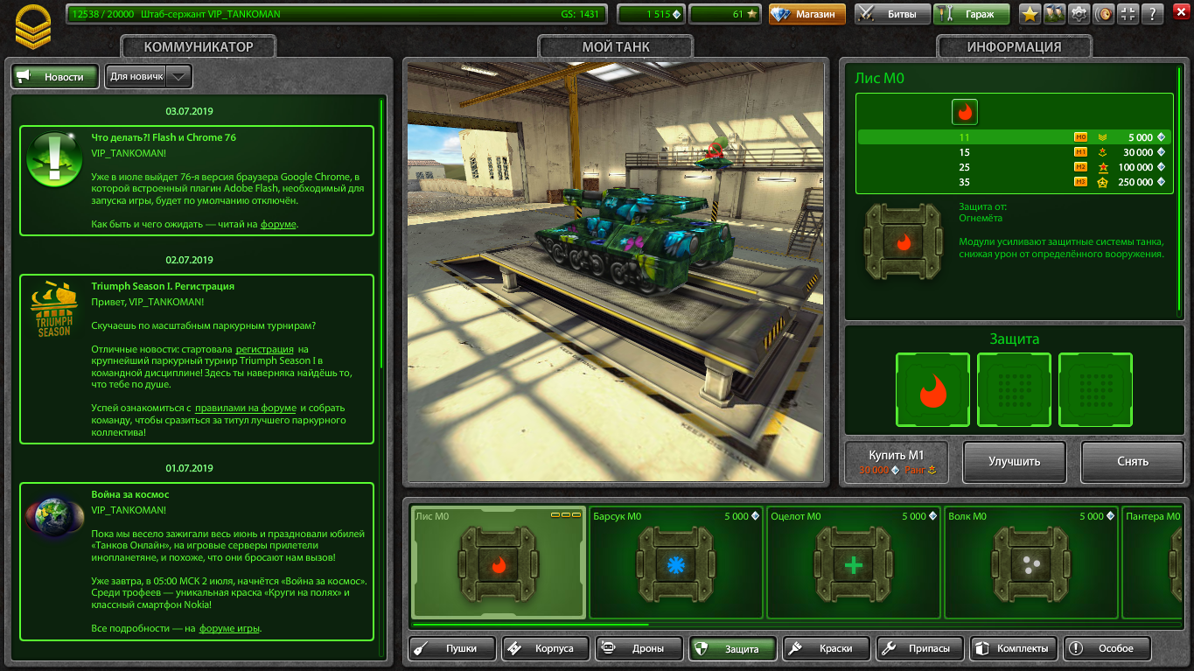Click Купить M1 purchase button
This screenshot has width=1194, height=671.
tap(897, 462)
